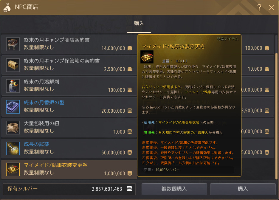Viewport: 279px width, 200px height.
Task: Click the マイメイド/執事衣装変更券 ticket icon in list
Action: click(13, 169)
